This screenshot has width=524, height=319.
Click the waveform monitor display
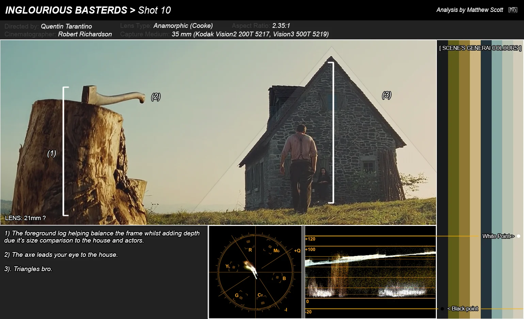pyautogui.click(x=370, y=272)
